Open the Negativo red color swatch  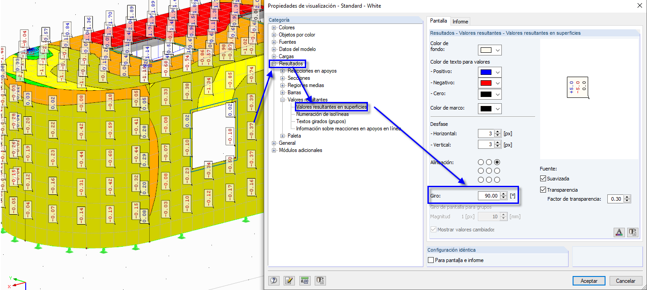tap(486, 83)
